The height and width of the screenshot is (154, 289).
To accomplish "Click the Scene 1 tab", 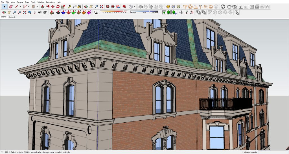I will [x=4, y=17].
